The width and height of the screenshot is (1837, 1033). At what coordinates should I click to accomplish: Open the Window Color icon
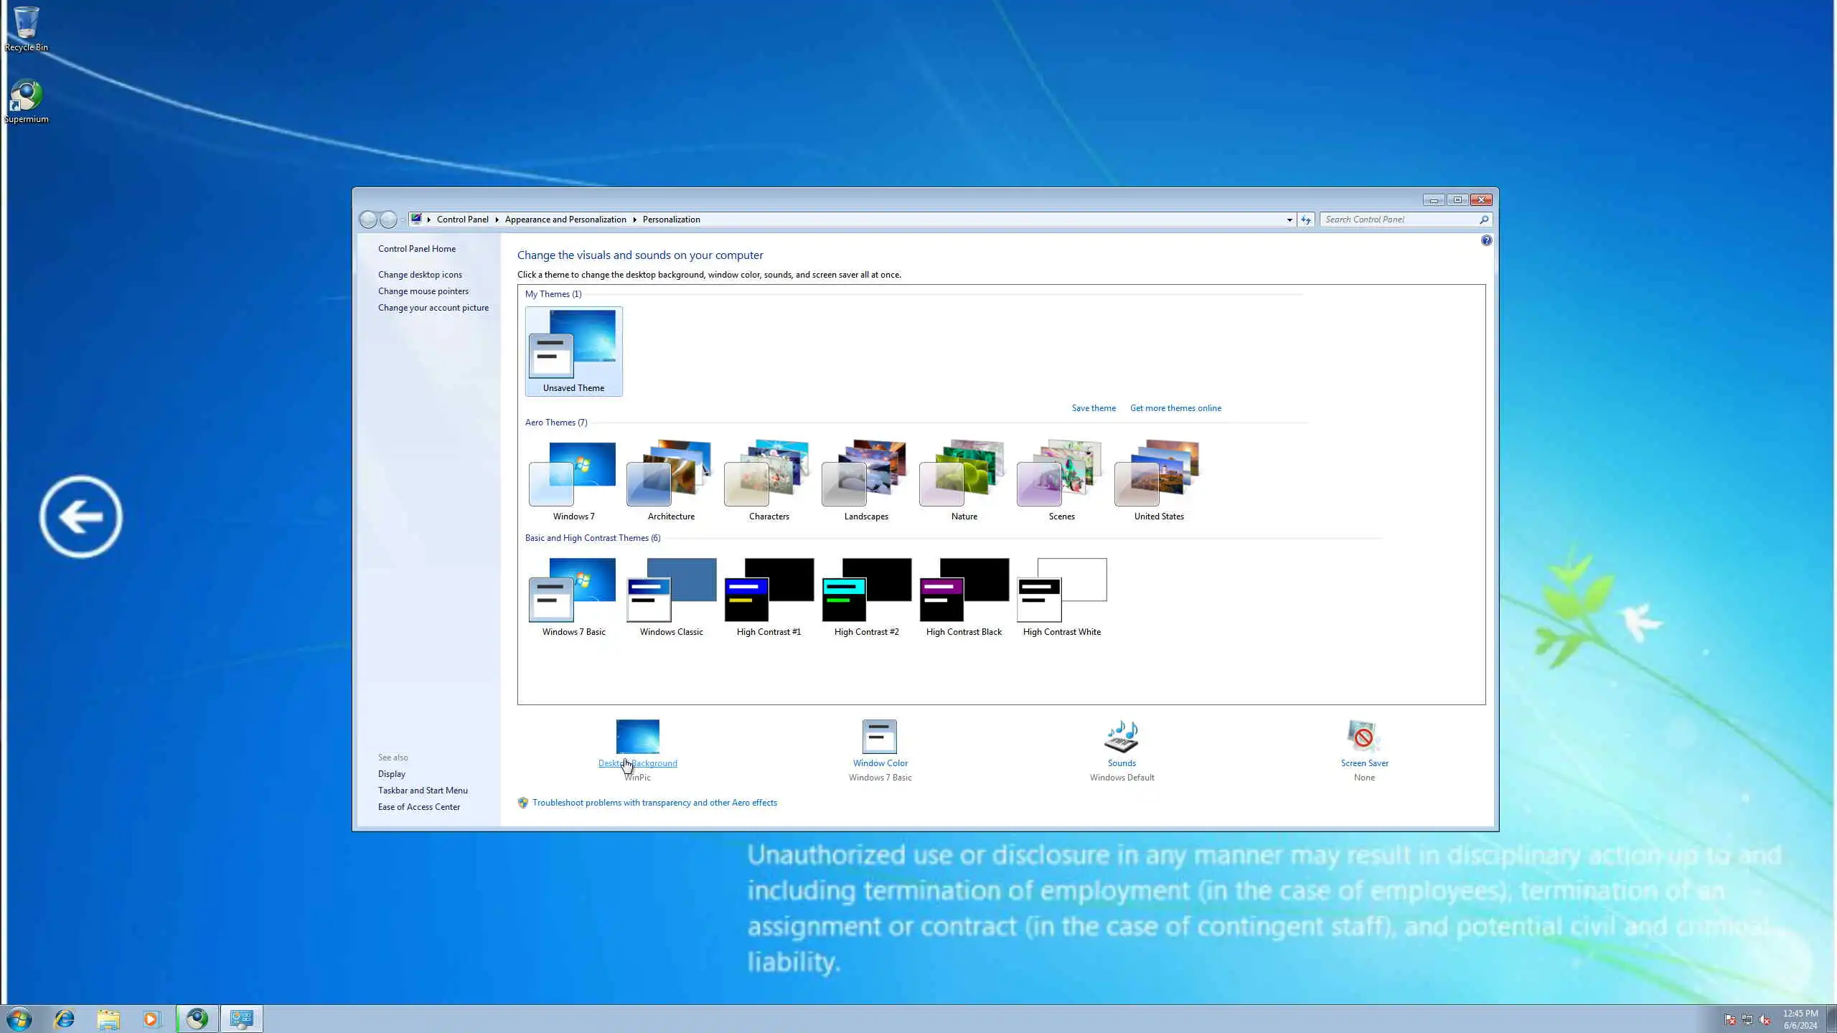(x=880, y=737)
